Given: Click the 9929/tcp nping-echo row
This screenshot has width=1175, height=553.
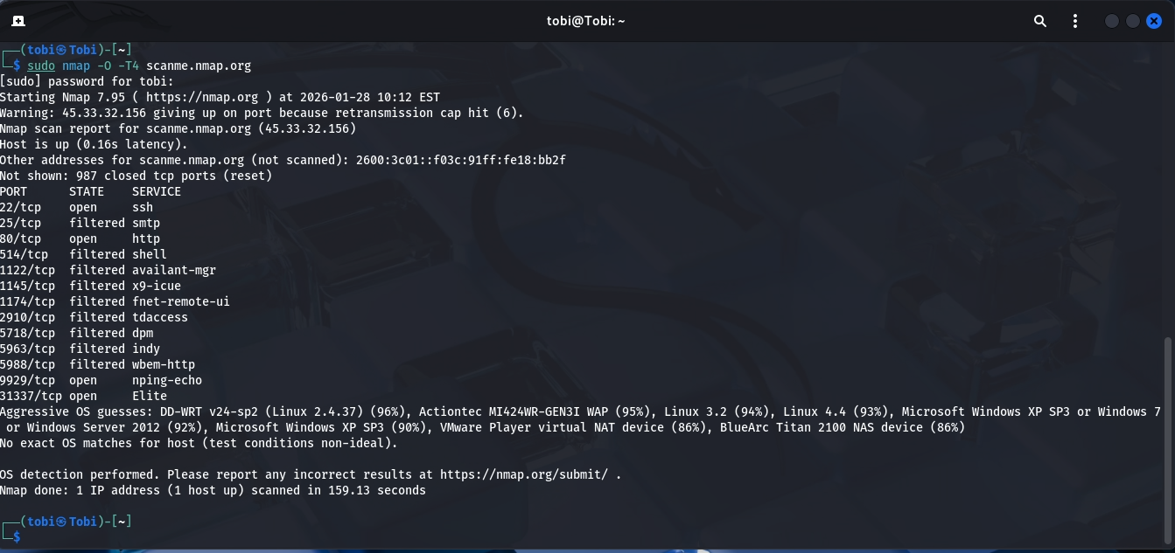Looking at the screenshot, I should click(101, 380).
